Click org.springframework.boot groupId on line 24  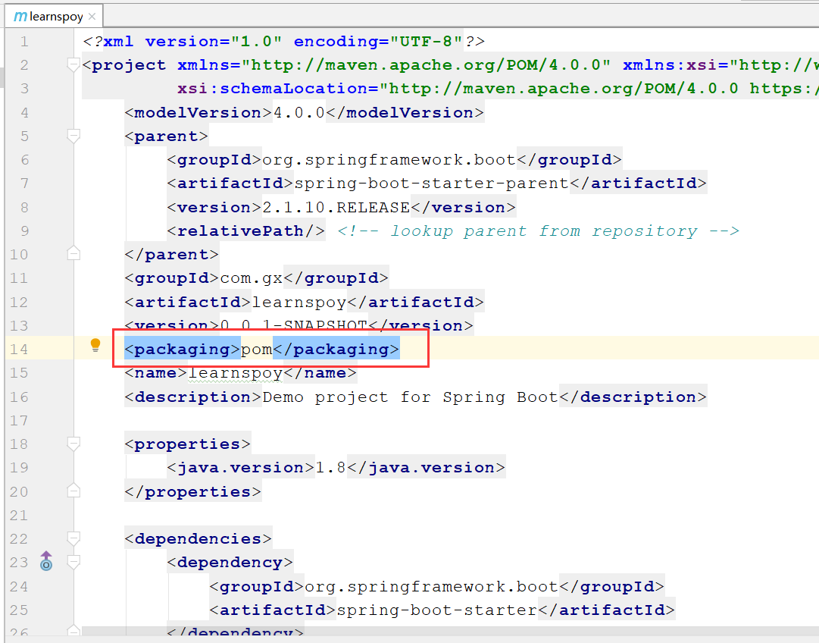[431, 587]
